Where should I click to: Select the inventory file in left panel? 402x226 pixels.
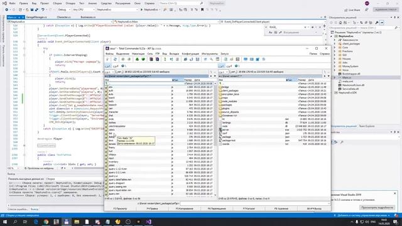point(113,162)
